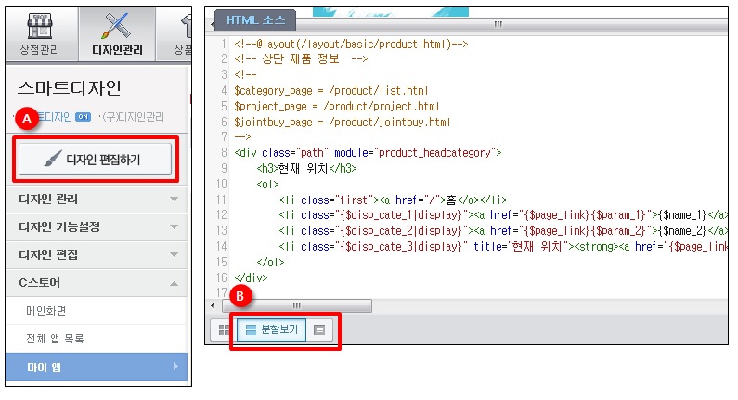Click the li class="first" code line
Image resolution: width=738 pixels, height=400 pixels.
393,200
